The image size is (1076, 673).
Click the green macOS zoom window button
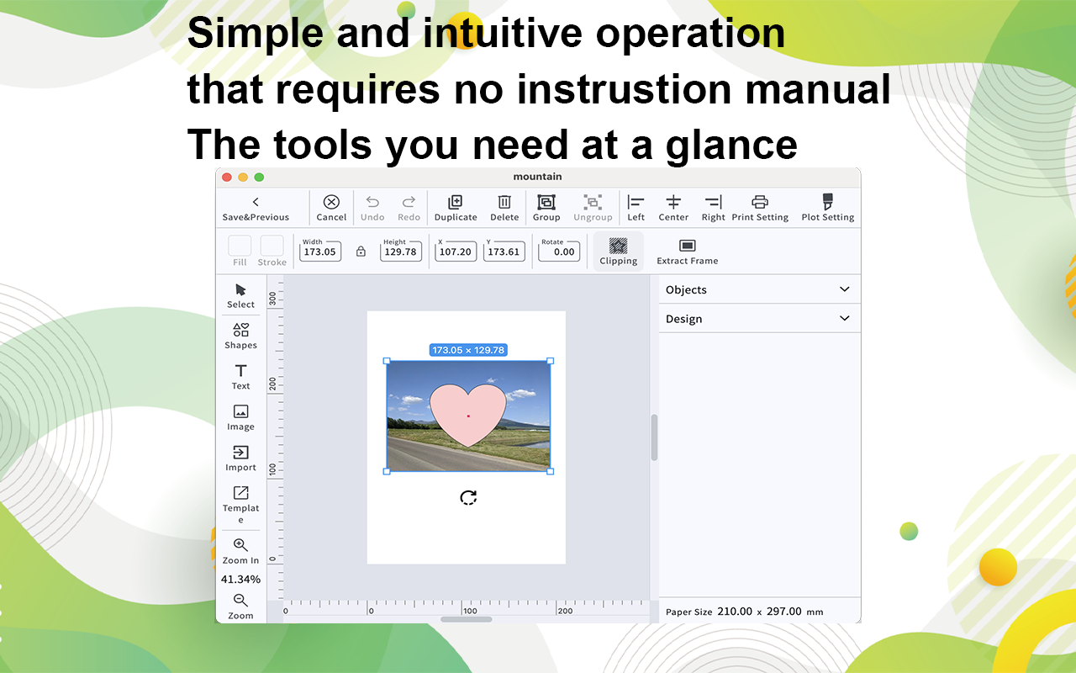click(x=259, y=177)
